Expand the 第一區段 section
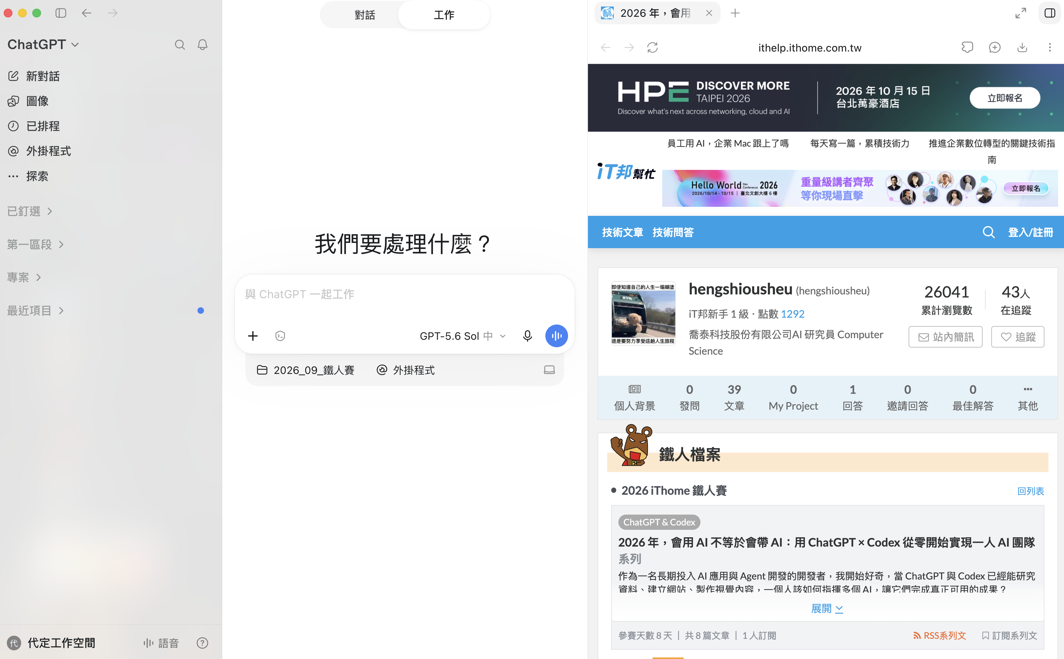 [x=35, y=244]
